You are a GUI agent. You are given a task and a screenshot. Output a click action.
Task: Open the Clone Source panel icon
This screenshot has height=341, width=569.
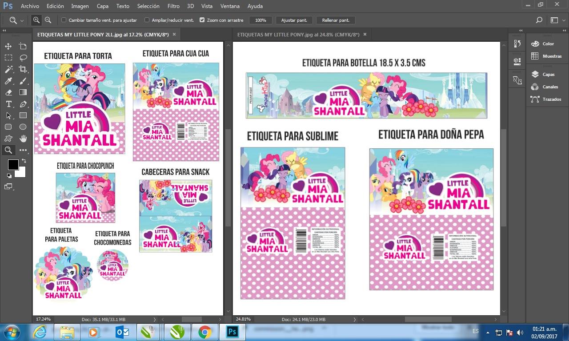[x=517, y=80]
